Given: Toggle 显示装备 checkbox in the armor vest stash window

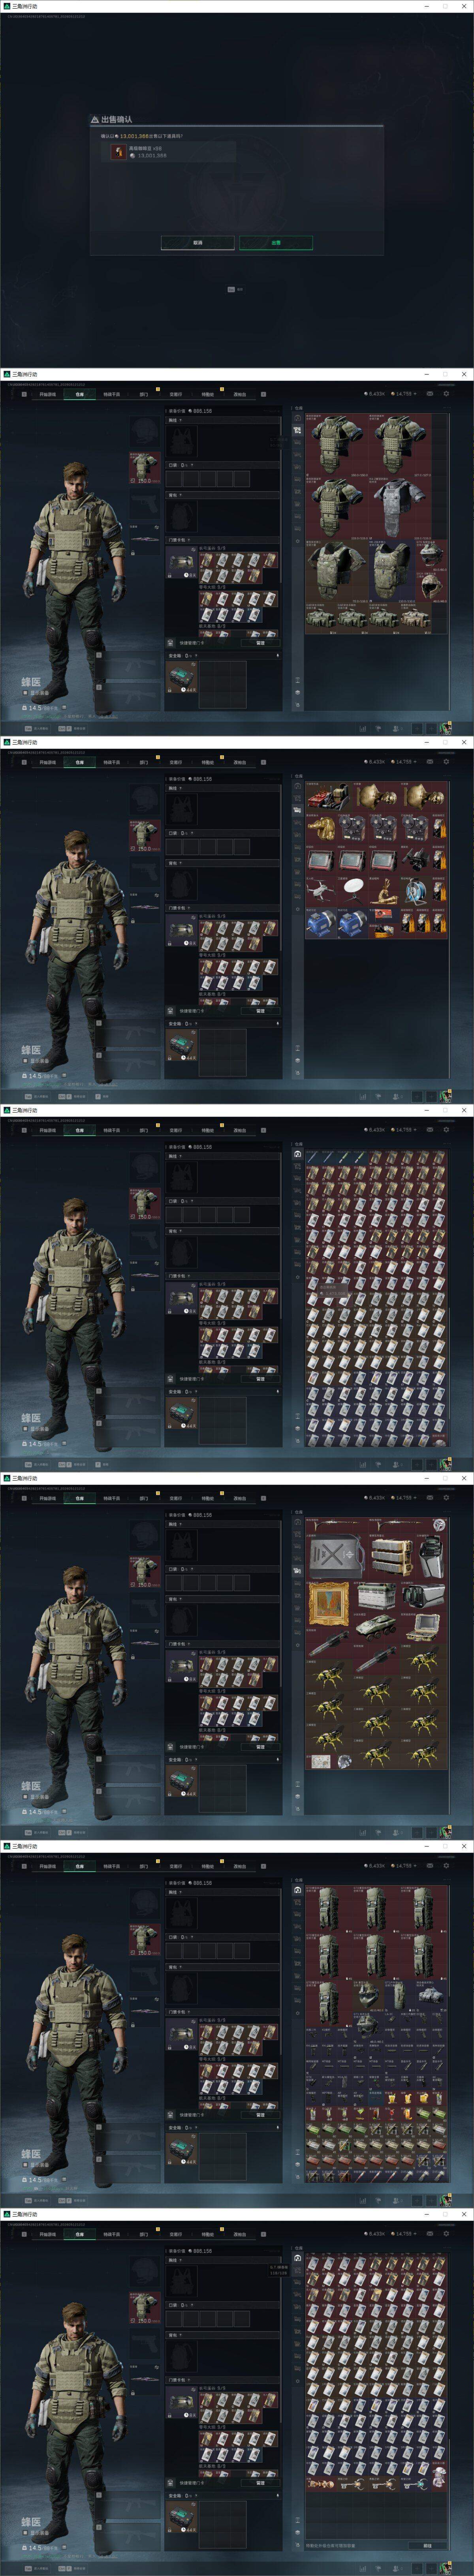Looking at the screenshot, I should click(x=25, y=692).
